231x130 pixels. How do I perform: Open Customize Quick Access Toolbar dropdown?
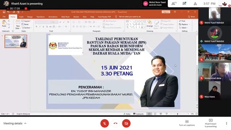coord(22,12)
